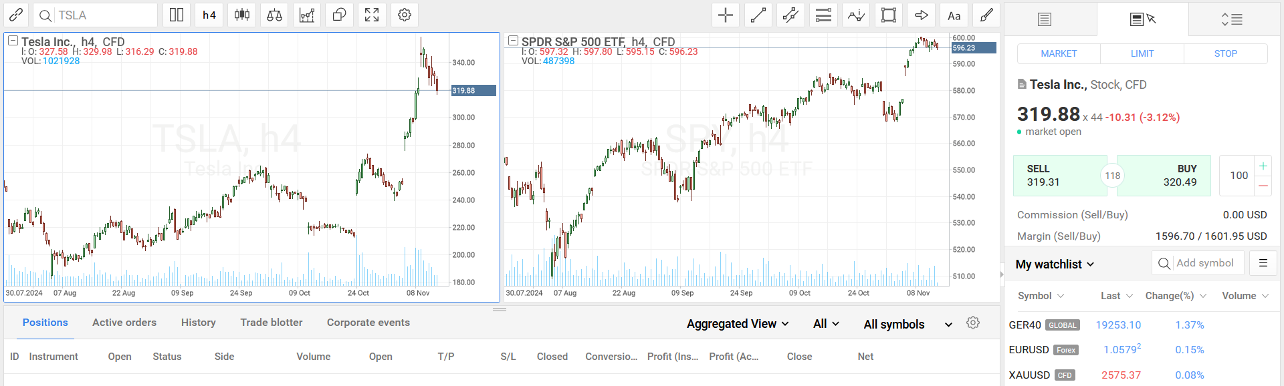Click the Net column header
Viewport: 1284px width, 386px height.
point(865,357)
